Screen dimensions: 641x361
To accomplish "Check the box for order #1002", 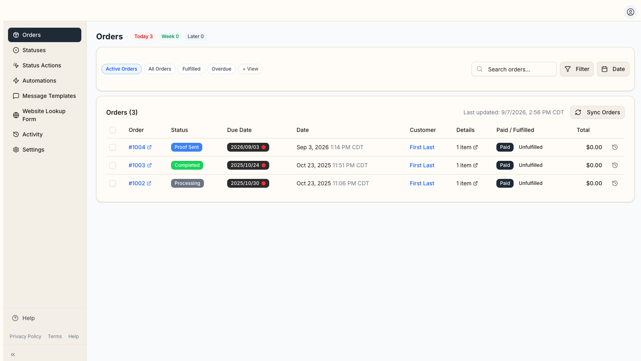I will click(113, 183).
